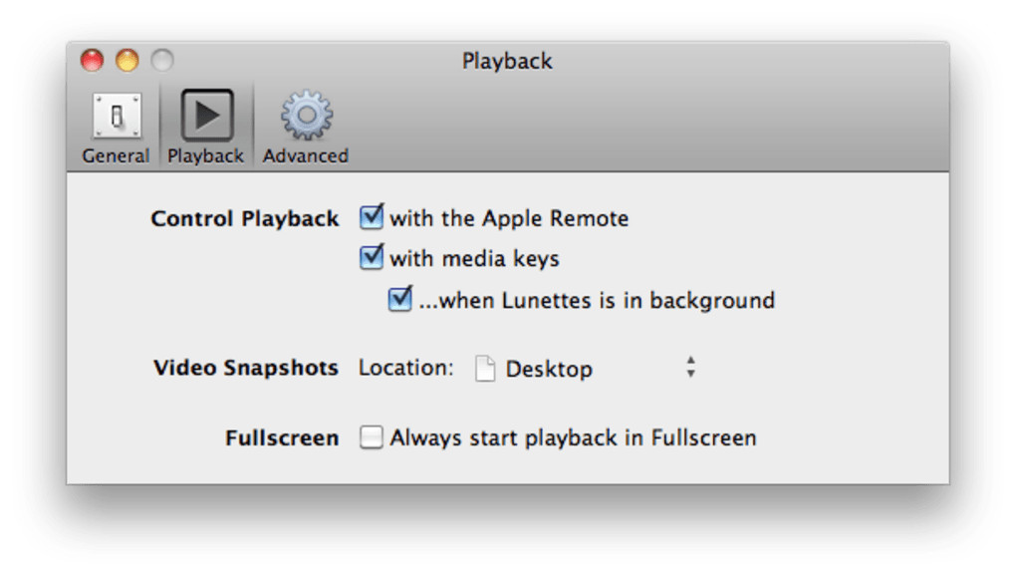This screenshot has height=576, width=1016.
Task: Click the Desktop document icon
Action: click(485, 369)
